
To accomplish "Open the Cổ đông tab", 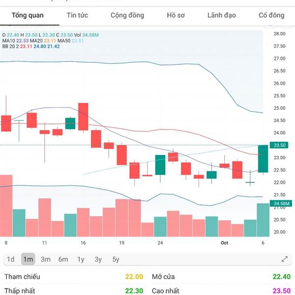I will 271,15.
